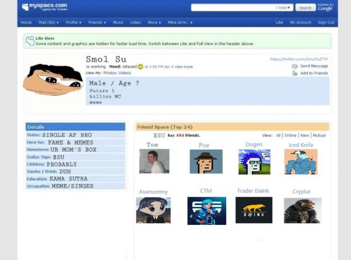Screen dimensions: 351x260
Task: Expand the Mail (80) menu
Action: point(49,22)
